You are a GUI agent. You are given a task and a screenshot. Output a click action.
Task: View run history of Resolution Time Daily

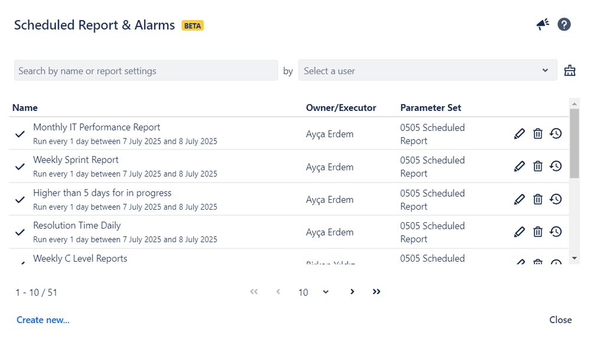555,232
